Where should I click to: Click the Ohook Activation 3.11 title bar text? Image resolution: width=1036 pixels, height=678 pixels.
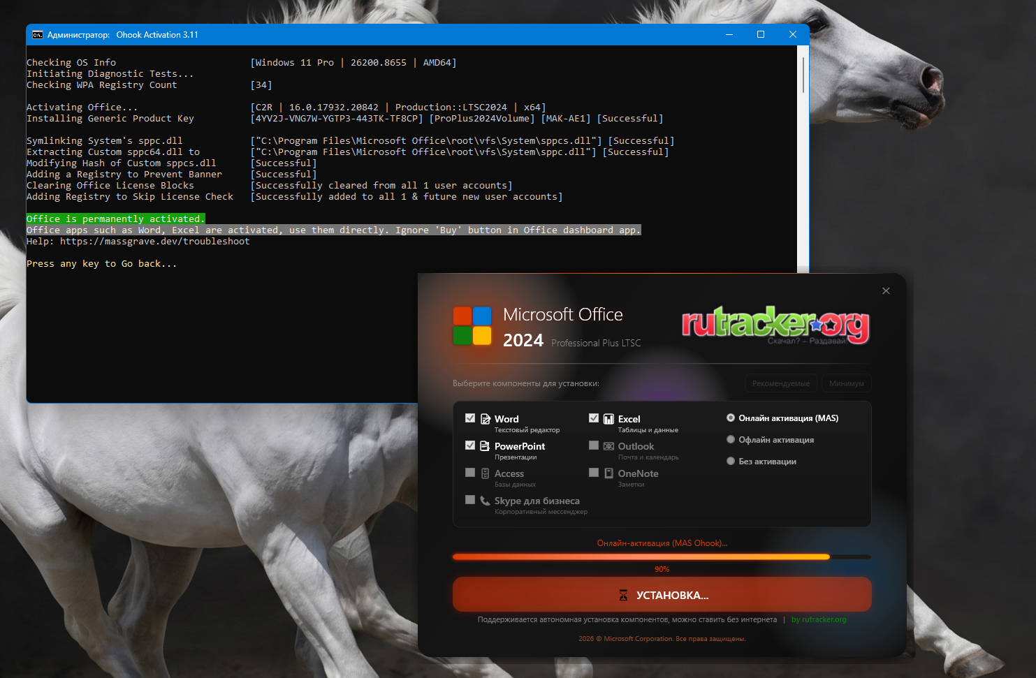pyautogui.click(x=157, y=35)
